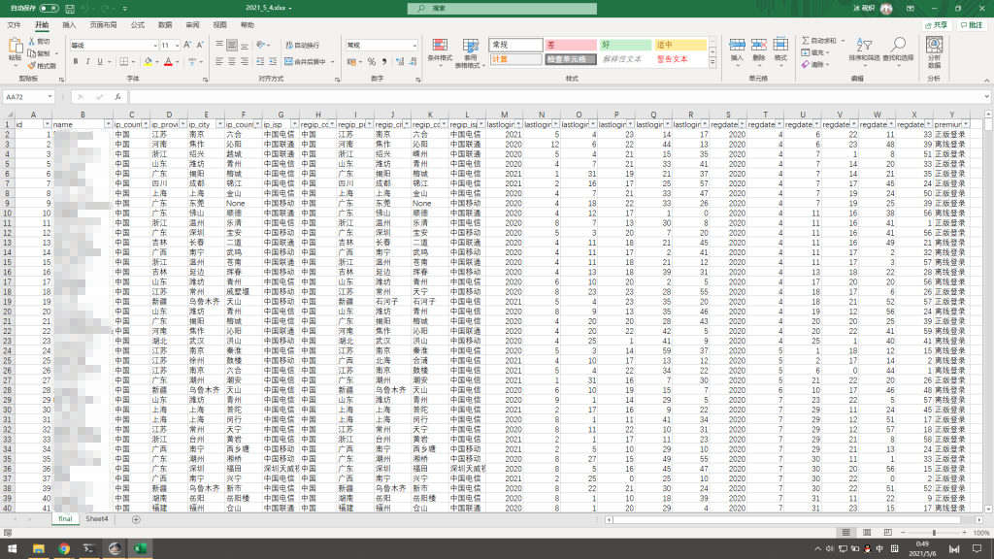Expand the font size dropdown

tap(177, 45)
